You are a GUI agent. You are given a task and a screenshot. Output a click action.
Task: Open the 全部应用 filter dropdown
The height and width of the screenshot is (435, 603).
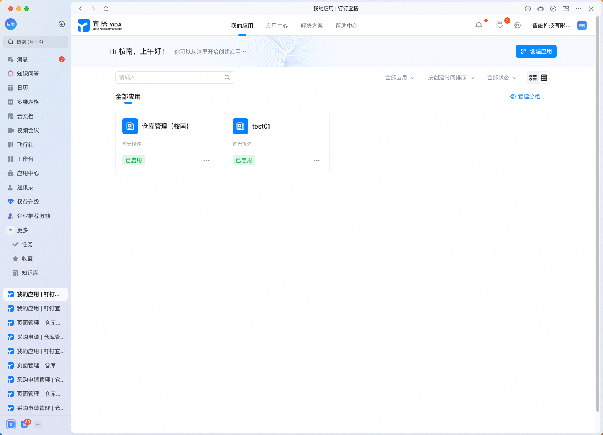click(400, 78)
